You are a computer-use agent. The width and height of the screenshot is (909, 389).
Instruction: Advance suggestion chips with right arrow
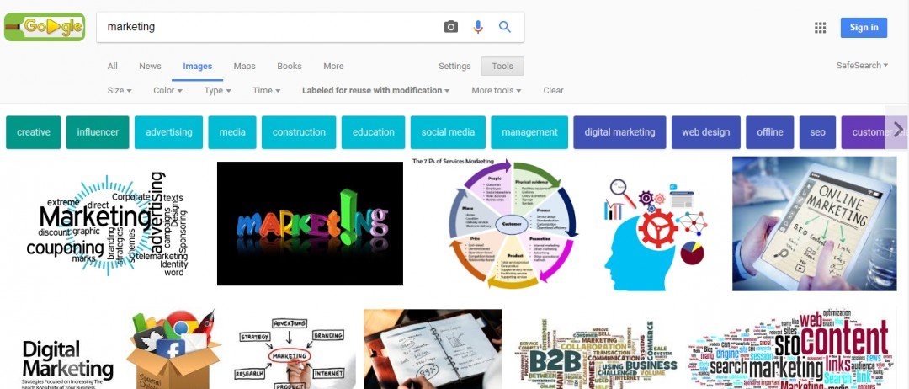click(898, 129)
